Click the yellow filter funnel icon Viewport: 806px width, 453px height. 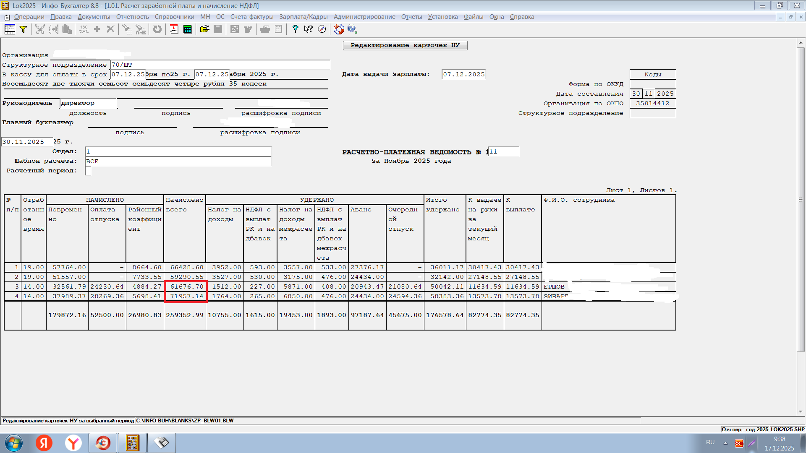pyautogui.click(x=24, y=29)
